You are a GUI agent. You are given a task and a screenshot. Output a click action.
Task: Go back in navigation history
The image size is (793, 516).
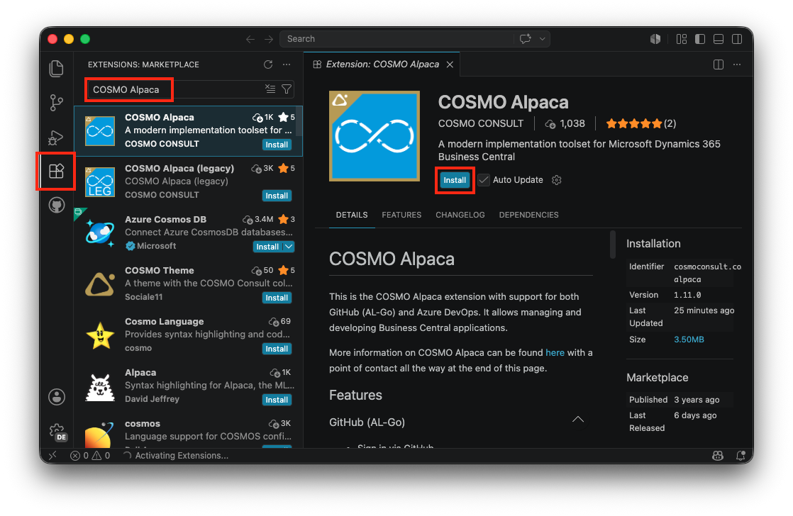(250, 39)
